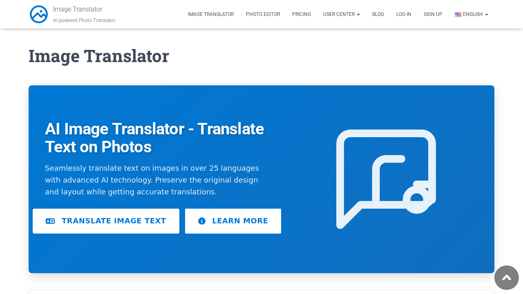The width and height of the screenshot is (523, 294).
Task: Click the US flag icon next to ENGLISH
Action: 458,13
